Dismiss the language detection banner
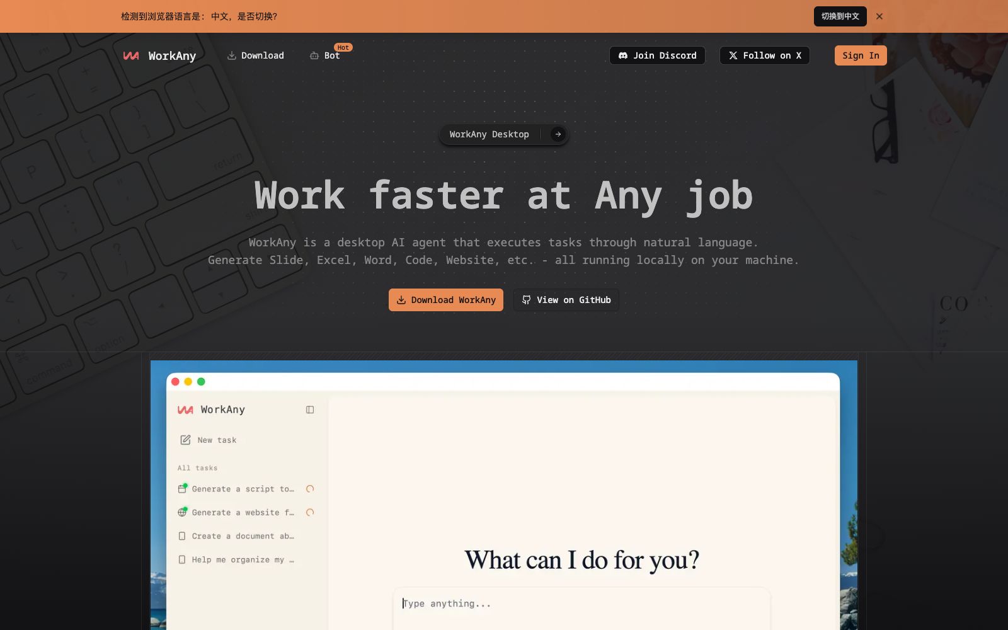The width and height of the screenshot is (1008, 630). point(879,16)
